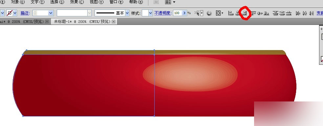Click the recolor artwork wheel icon
Viewport: 323px width, 126px height.
(x=209, y=13)
